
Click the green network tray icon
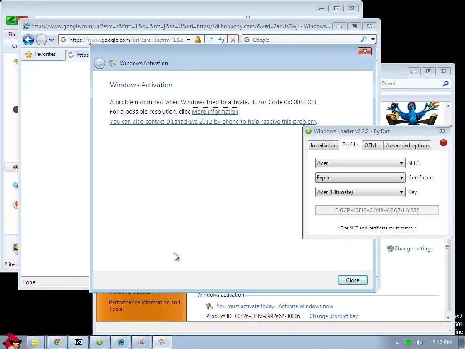(408, 343)
